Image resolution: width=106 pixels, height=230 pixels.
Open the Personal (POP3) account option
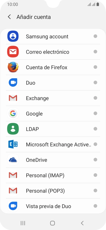(53, 191)
